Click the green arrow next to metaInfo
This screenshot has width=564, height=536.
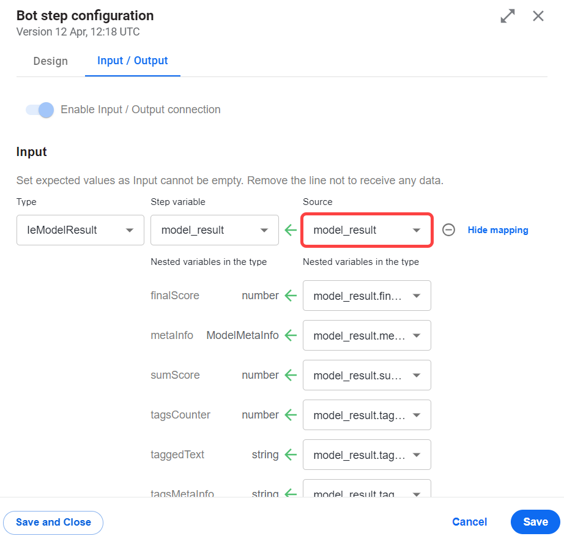(291, 335)
